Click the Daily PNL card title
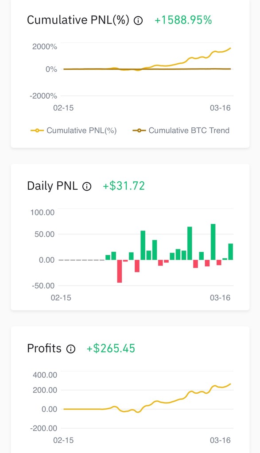Viewport: 260px width, 453px height. (52, 186)
